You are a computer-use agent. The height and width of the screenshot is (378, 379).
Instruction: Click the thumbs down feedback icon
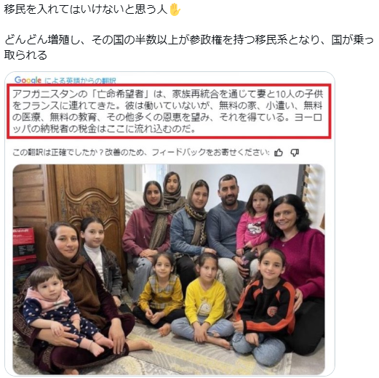point(295,153)
